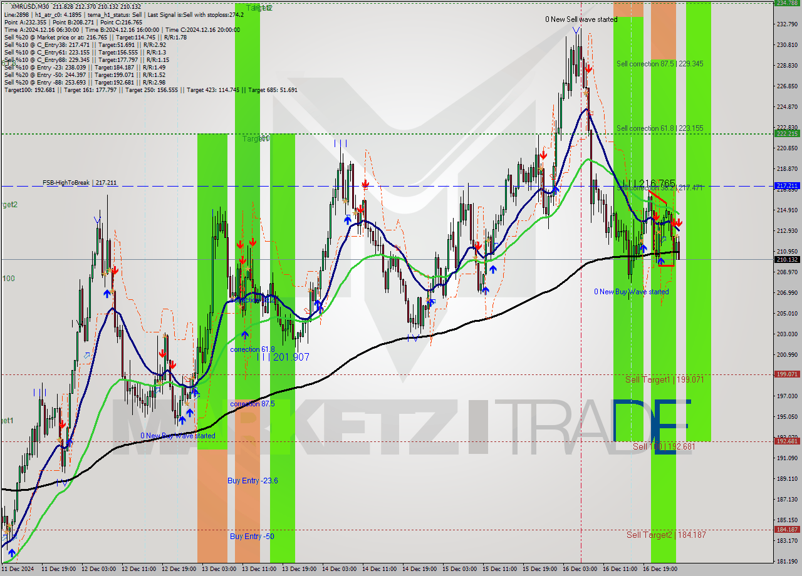Viewport: 802px width, 576px height.
Task: Click 230.810 on the price axis
Action: [787, 44]
